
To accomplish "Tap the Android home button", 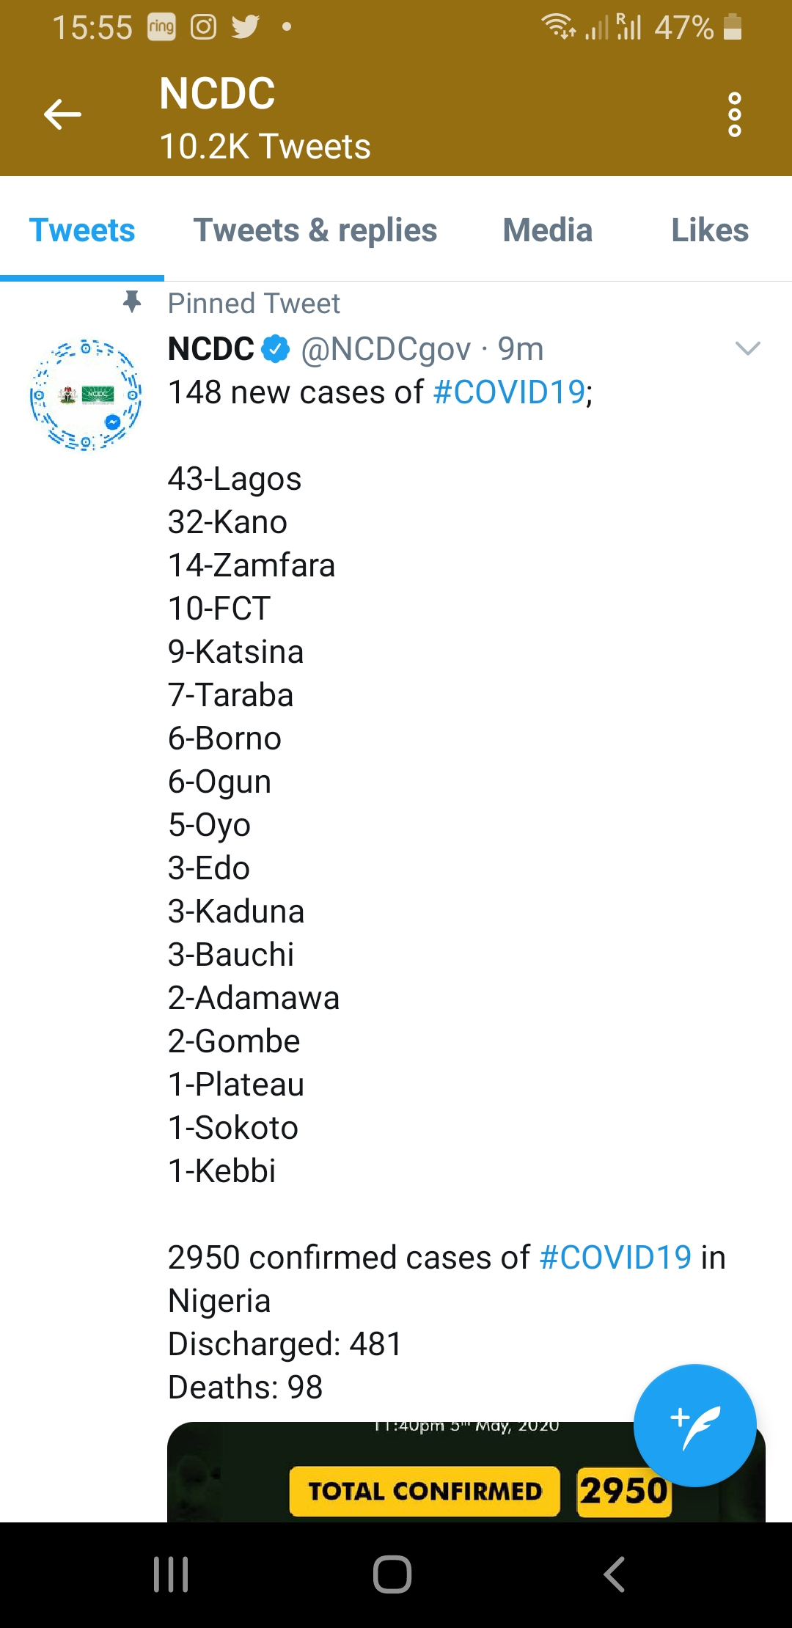I will [392, 1574].
